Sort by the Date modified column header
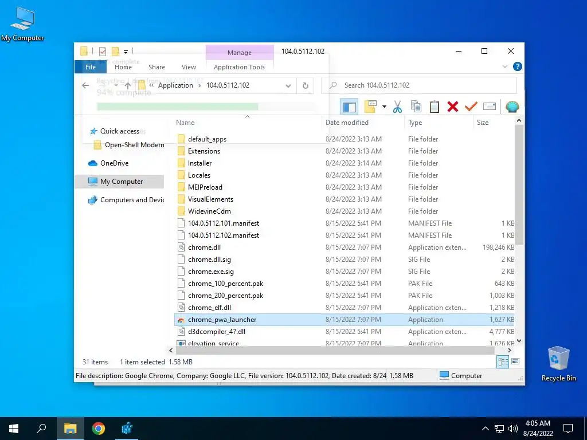 point(347,123)
